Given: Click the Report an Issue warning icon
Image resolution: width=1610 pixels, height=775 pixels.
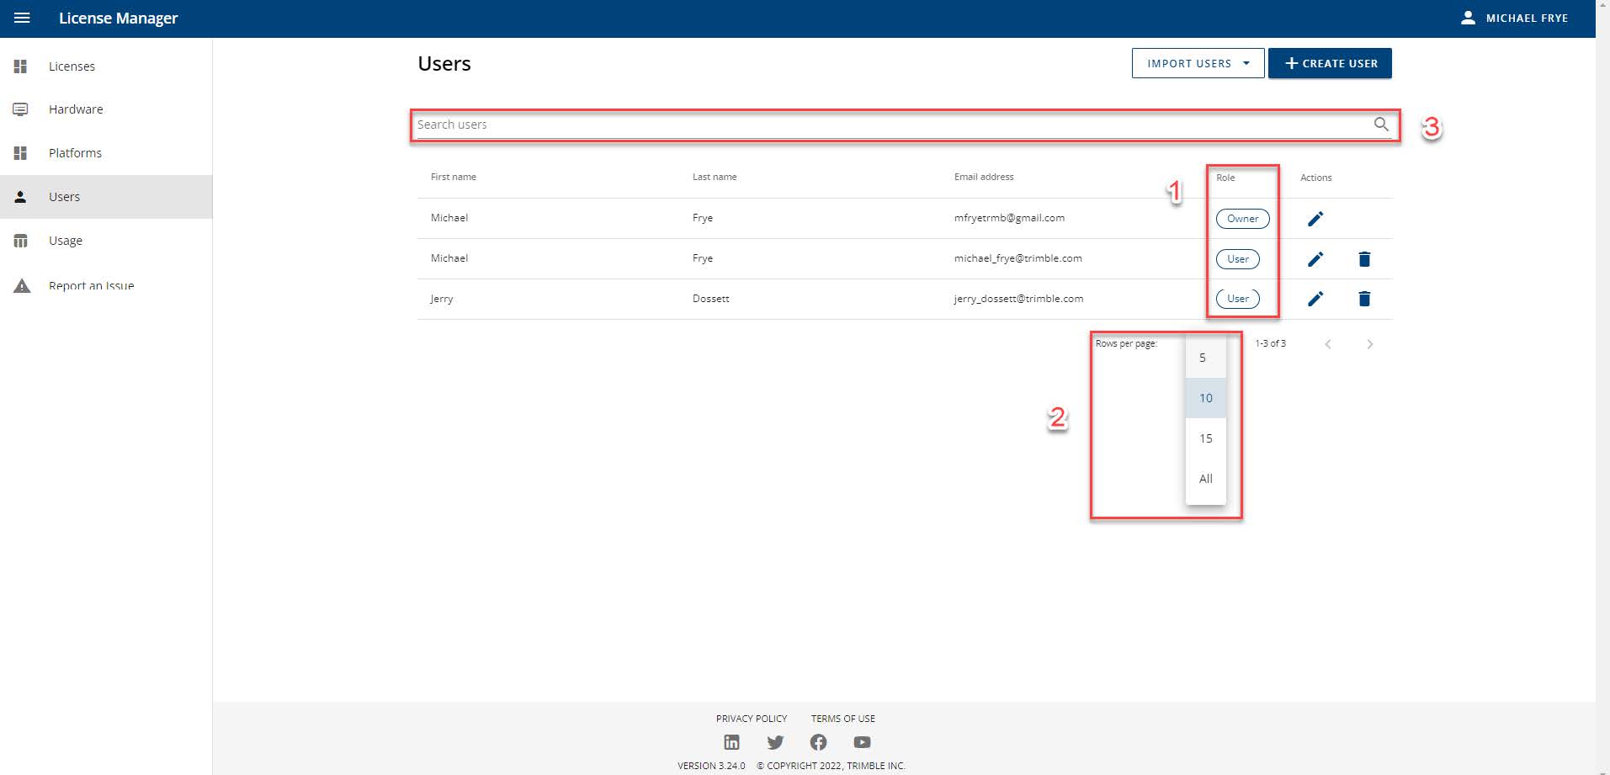Looking at the screenshot, I should point(20,286).
